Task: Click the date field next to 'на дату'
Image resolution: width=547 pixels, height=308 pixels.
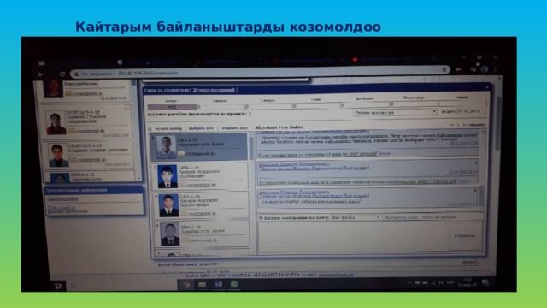Action: click(x=470, y=111)
